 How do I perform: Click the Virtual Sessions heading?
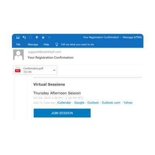click(49, 84)
